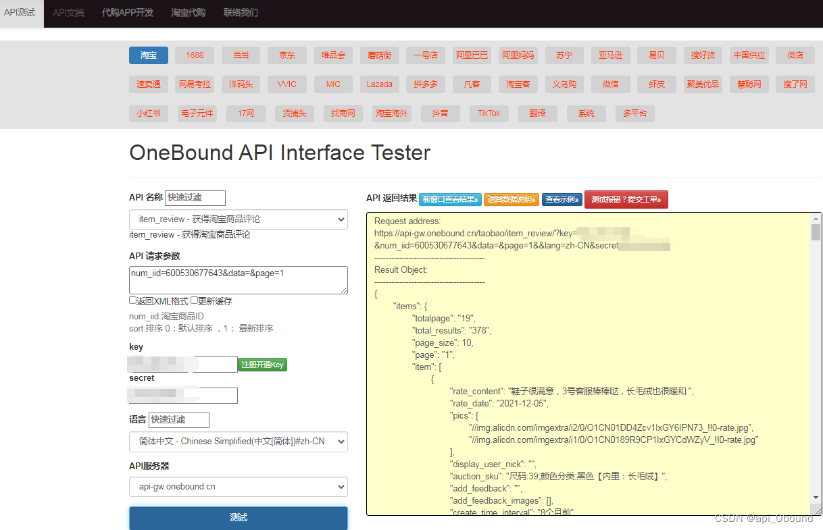
Task: Select the MIC platform
Action: coord(333,84)
